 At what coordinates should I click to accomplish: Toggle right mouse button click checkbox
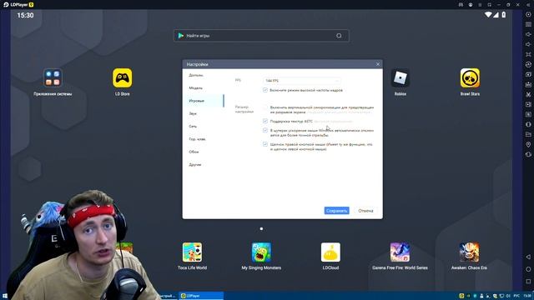point(265,144)
